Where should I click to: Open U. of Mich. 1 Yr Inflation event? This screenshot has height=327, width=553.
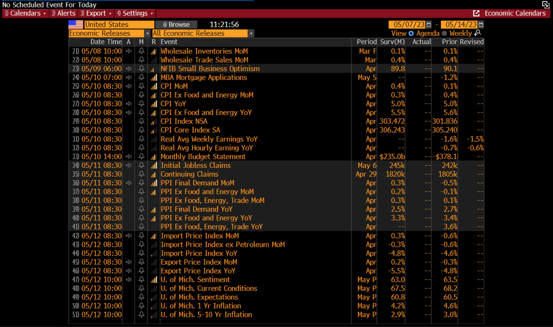coord(200,306)
